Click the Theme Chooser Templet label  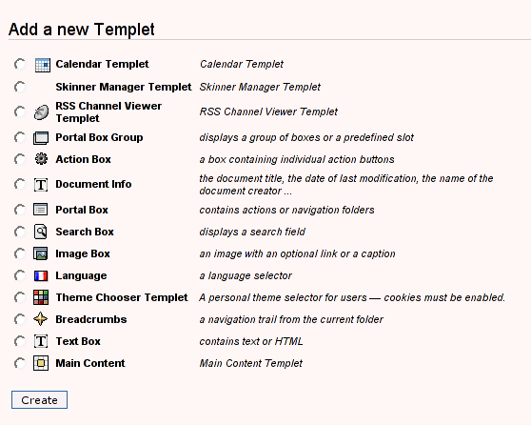pyautogui.click(x=122, y=297)
